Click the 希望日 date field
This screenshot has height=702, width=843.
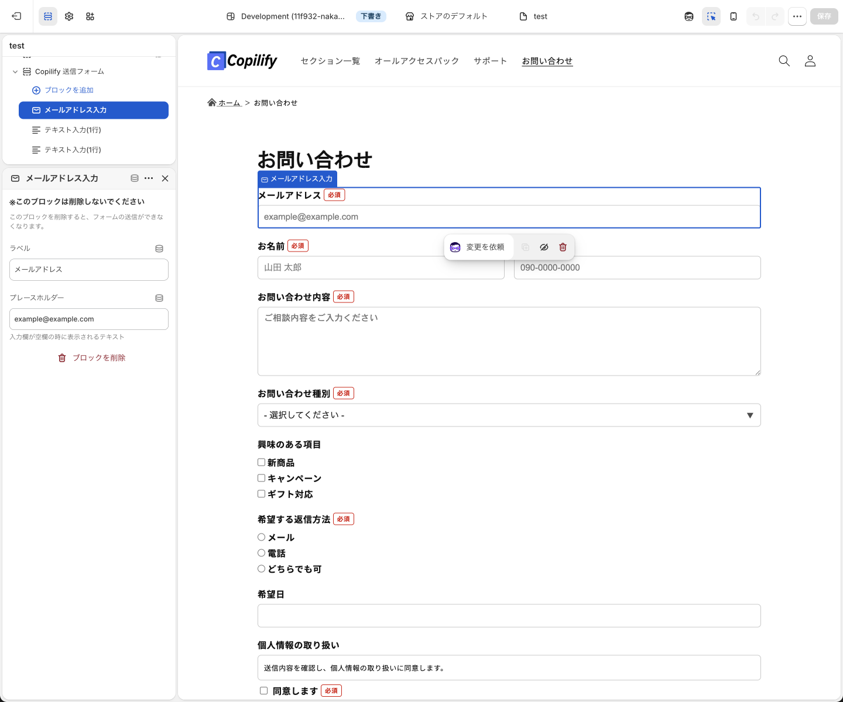click(509, 616)
